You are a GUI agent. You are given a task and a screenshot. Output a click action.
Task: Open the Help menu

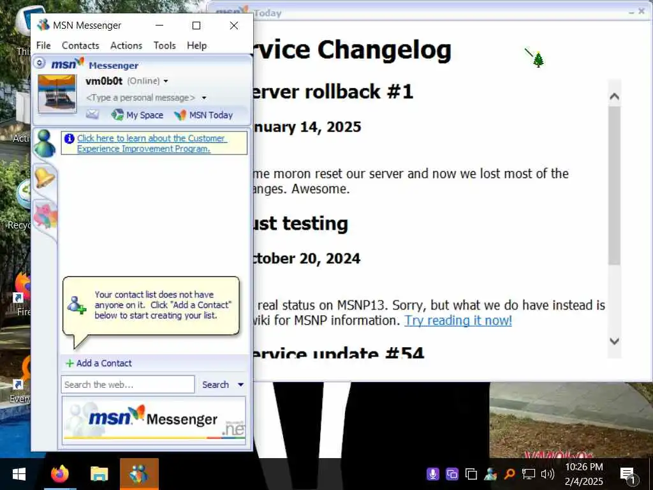click(x=196, y=45)
